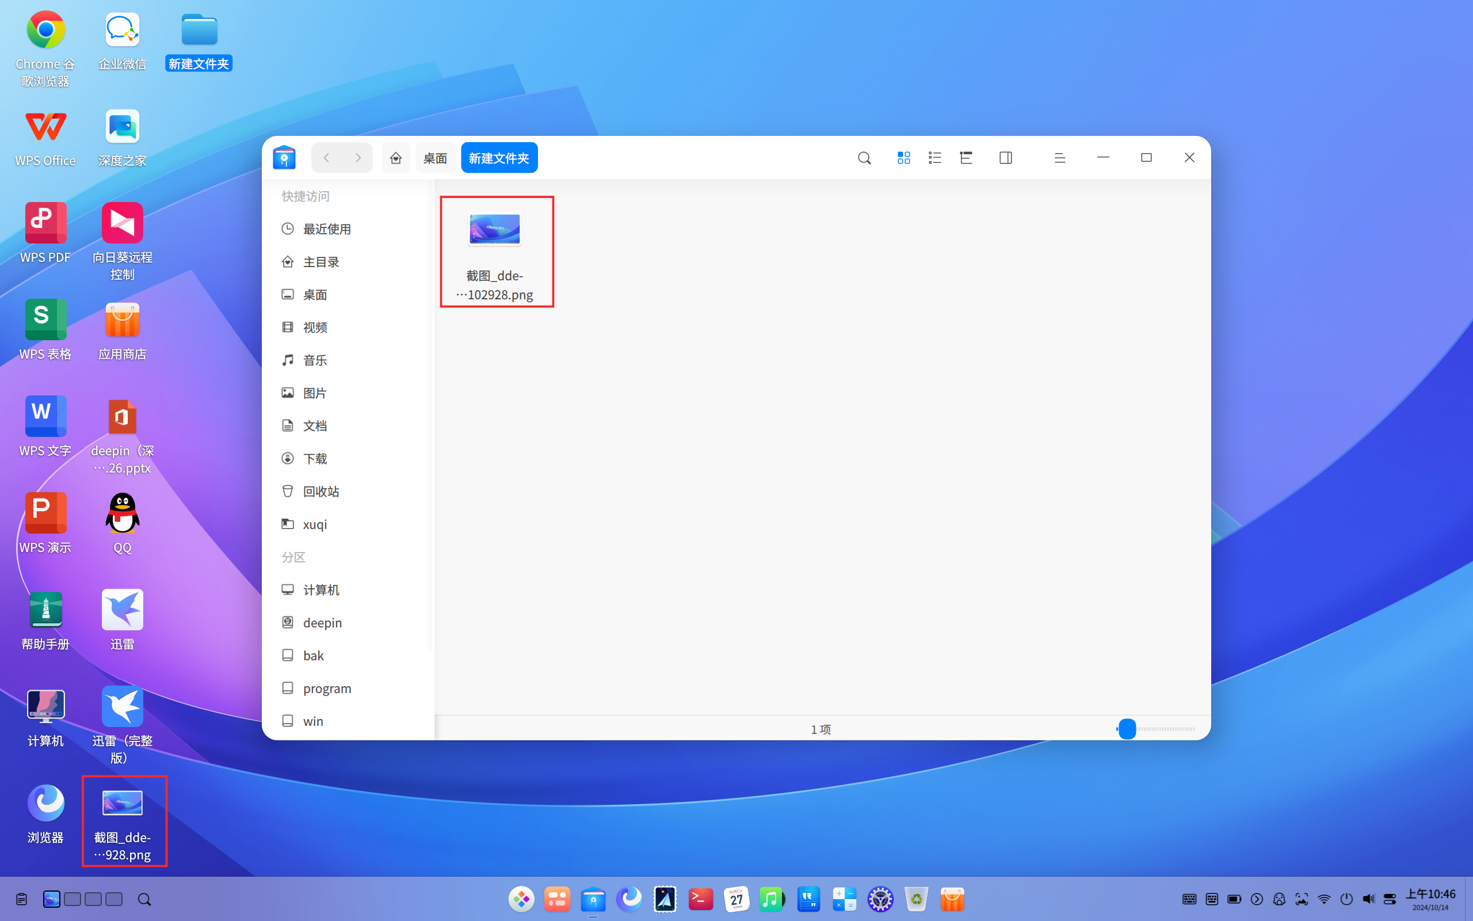Select the deepin partition in sidebar
Image resolution: width=1473 pixels, height=921 pixels.
click(x=348, y=623)
